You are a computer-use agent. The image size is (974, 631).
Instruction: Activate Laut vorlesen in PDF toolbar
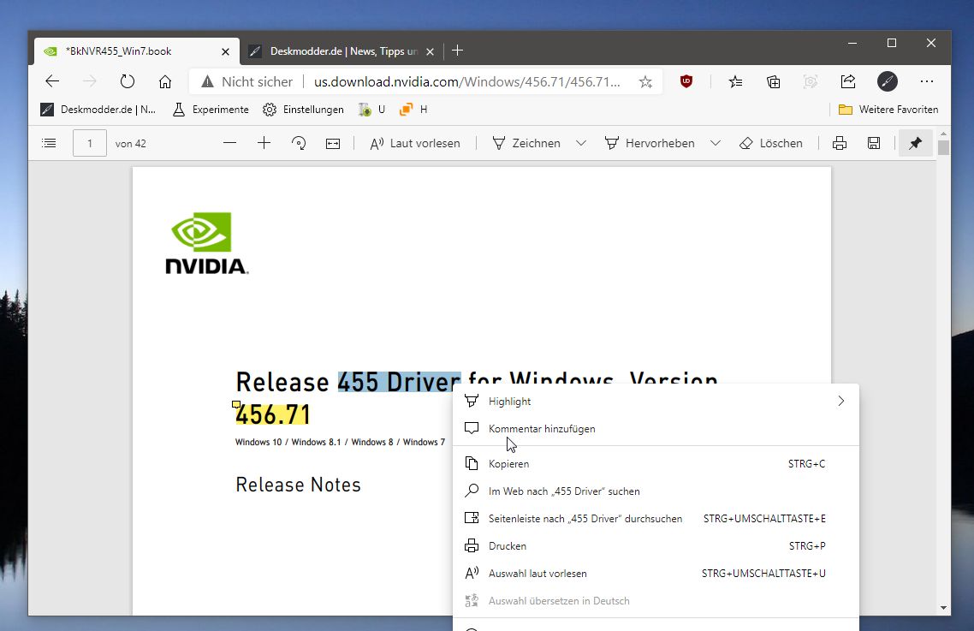[x=415, y=143]
